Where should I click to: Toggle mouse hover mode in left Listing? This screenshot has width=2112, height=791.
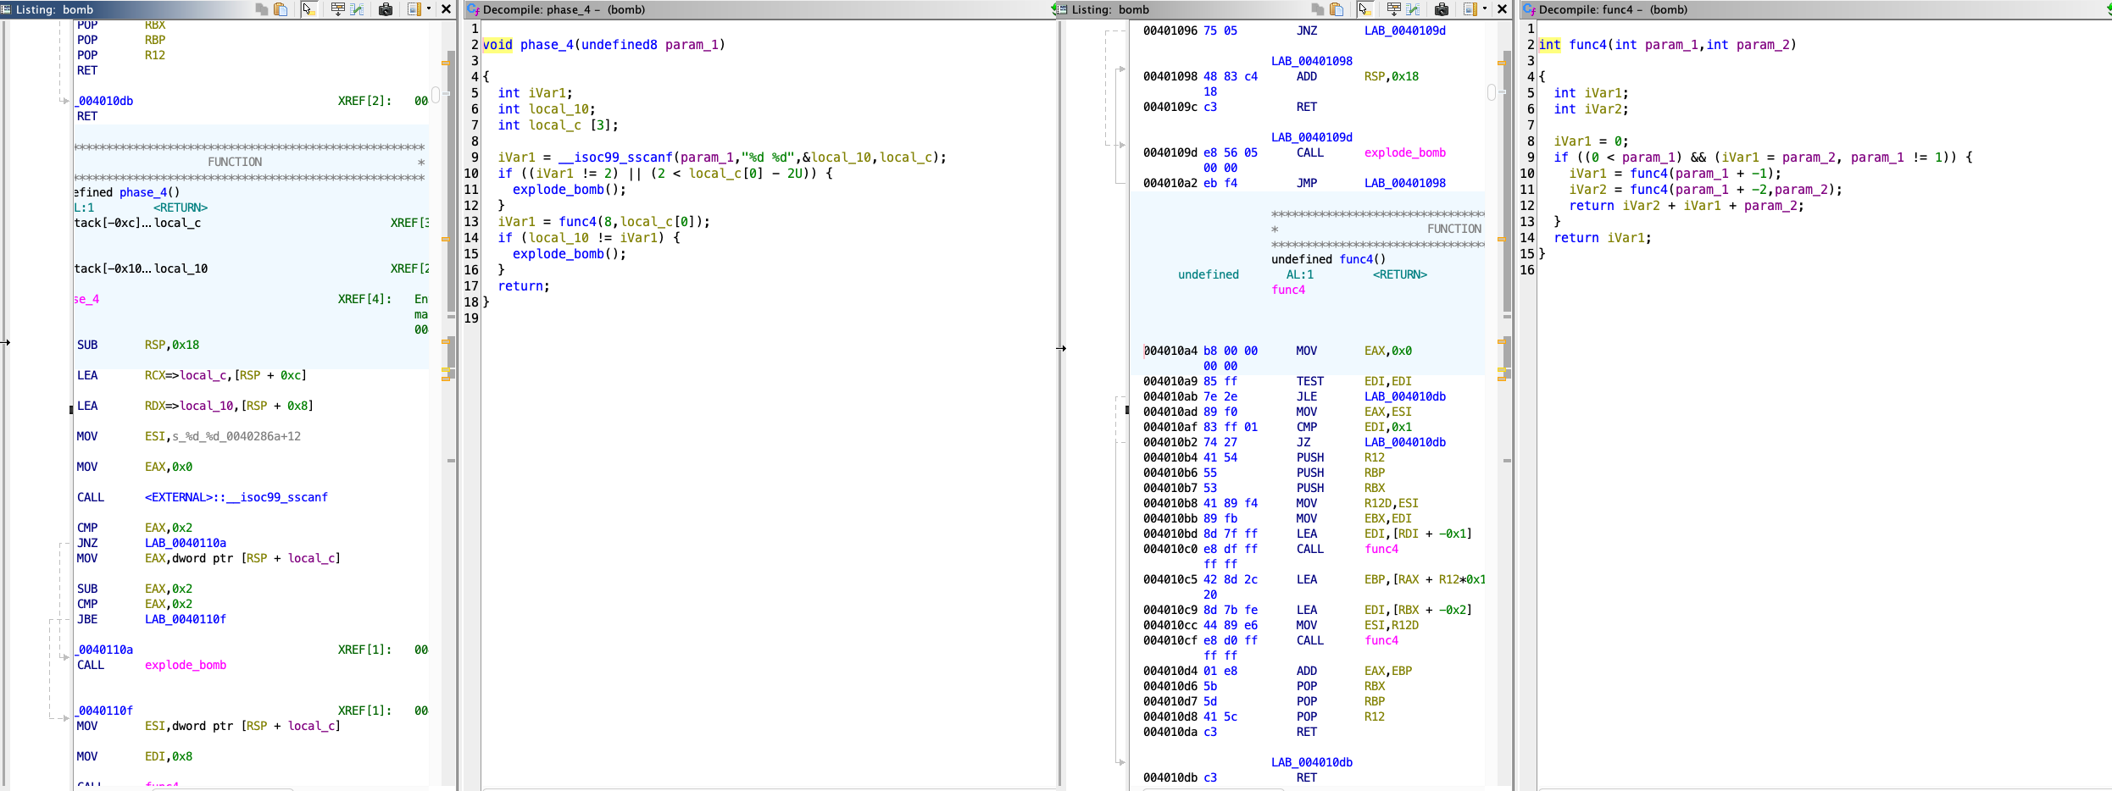pyautogui.click(x=308, y=9)
